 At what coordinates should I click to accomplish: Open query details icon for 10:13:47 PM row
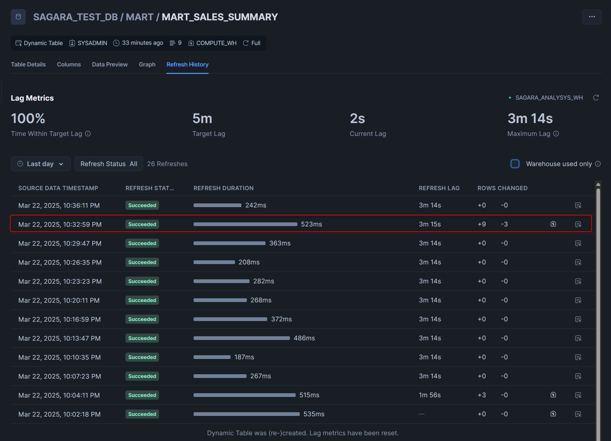578,338
